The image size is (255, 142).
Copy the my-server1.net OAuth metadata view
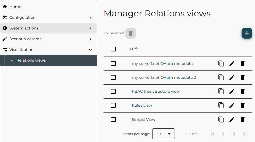(221, 63)
